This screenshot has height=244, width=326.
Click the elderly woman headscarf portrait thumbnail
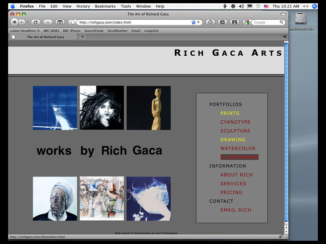[x=55, y=198]
